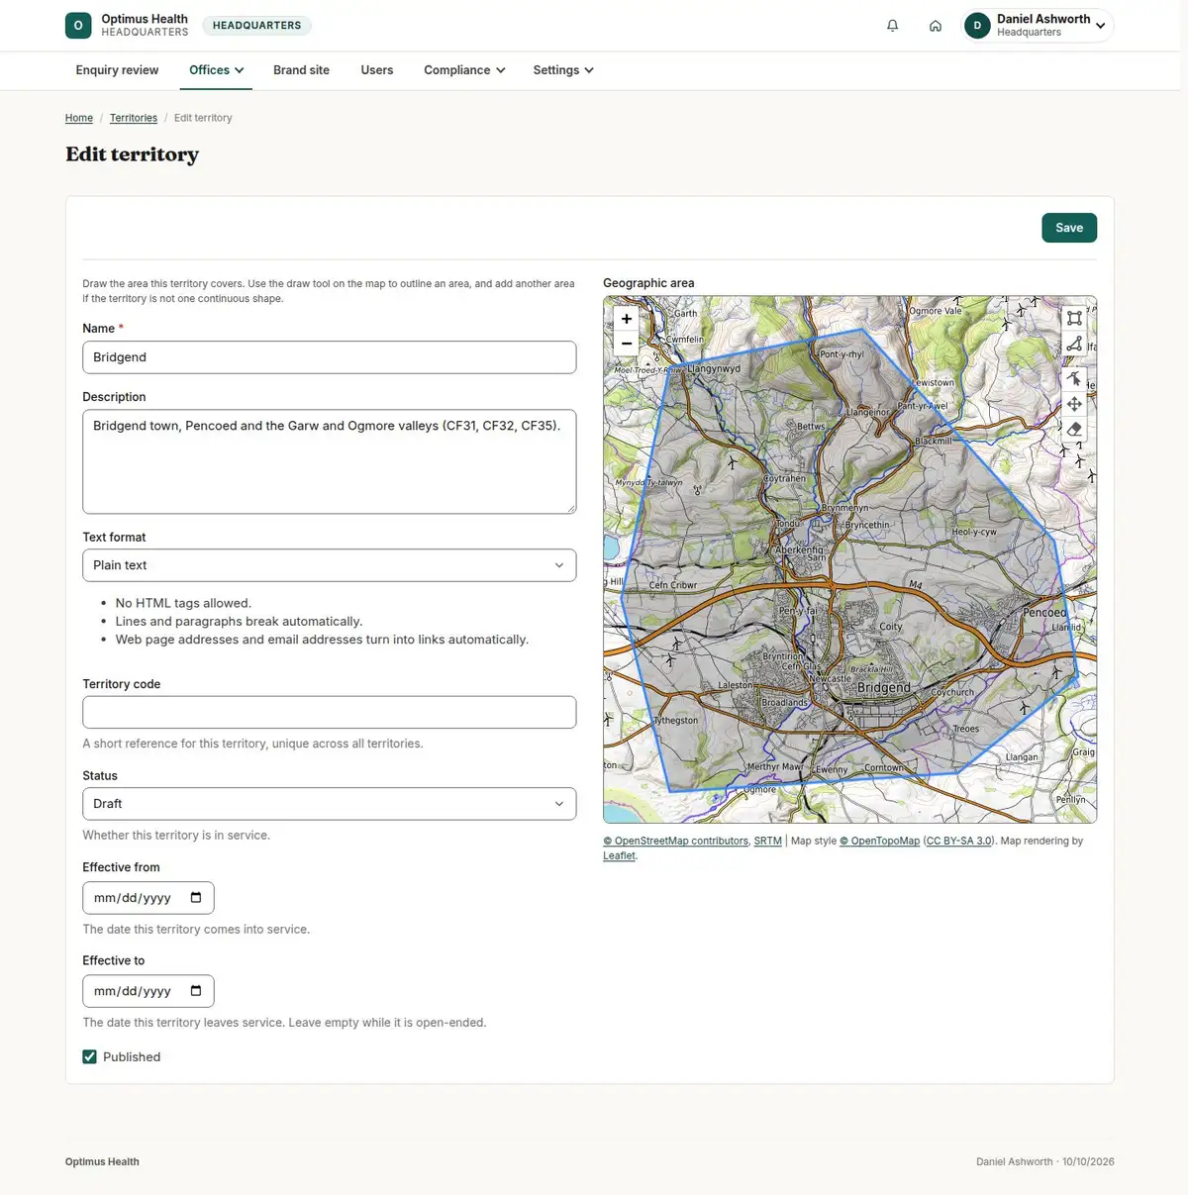1188x1195 pixels.
Task: Click the Effective from date field
Action: coord(148,898)
